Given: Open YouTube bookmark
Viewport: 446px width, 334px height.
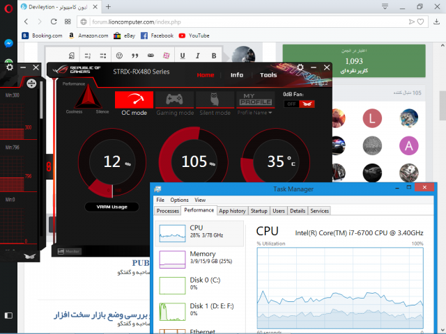Looking at the screenshot, I should (194, 35).
